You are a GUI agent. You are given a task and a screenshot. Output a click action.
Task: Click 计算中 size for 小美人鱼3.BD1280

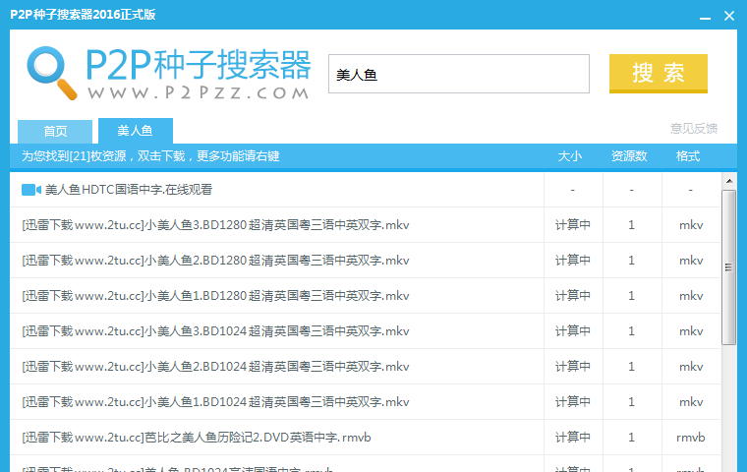click(573, 225)
